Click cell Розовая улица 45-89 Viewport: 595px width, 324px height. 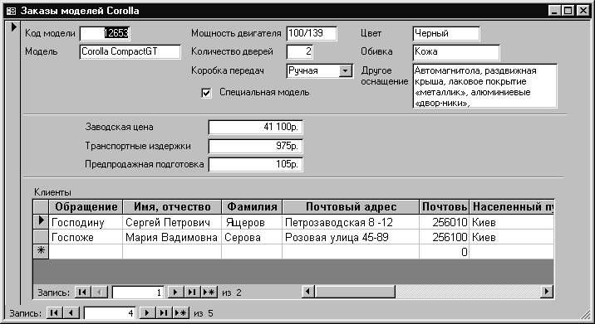[351, 237]
